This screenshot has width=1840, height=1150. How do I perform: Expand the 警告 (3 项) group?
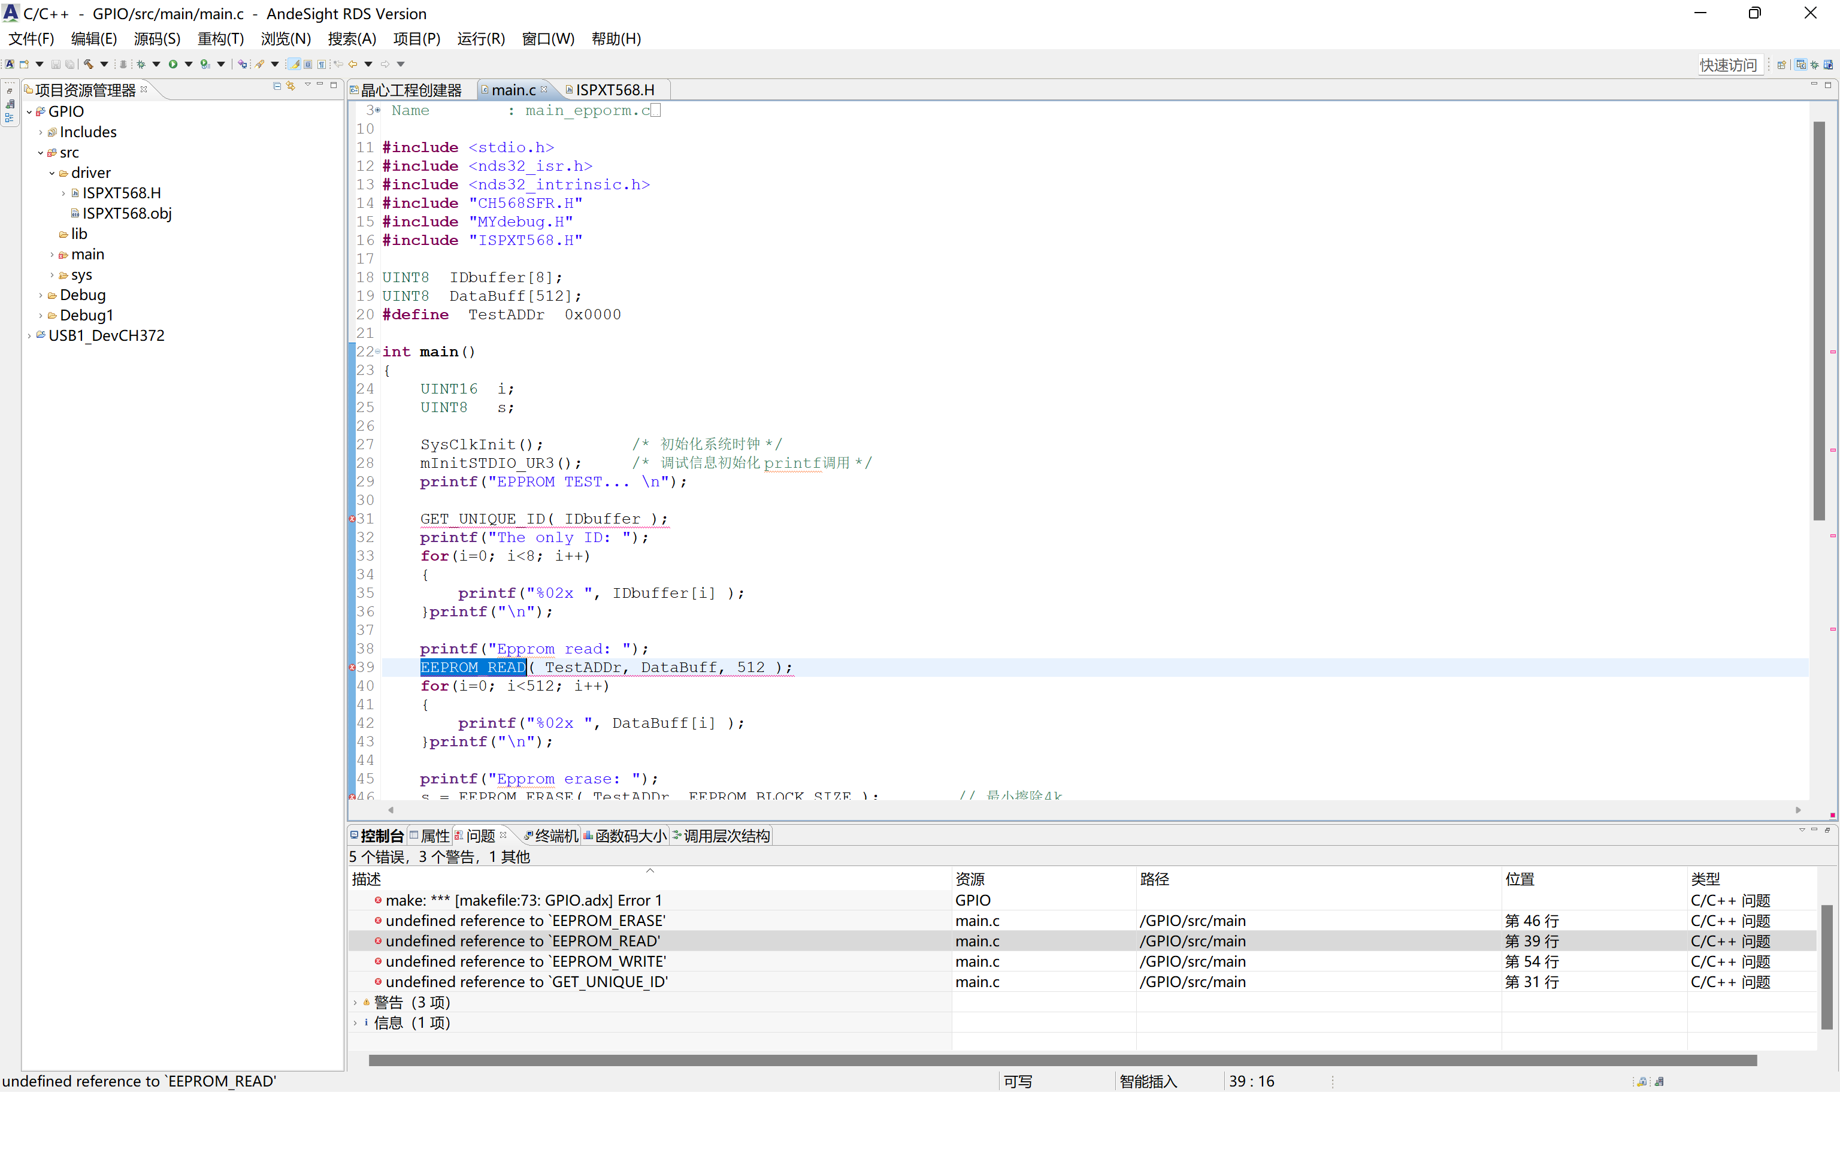[x=355, y=1003]
